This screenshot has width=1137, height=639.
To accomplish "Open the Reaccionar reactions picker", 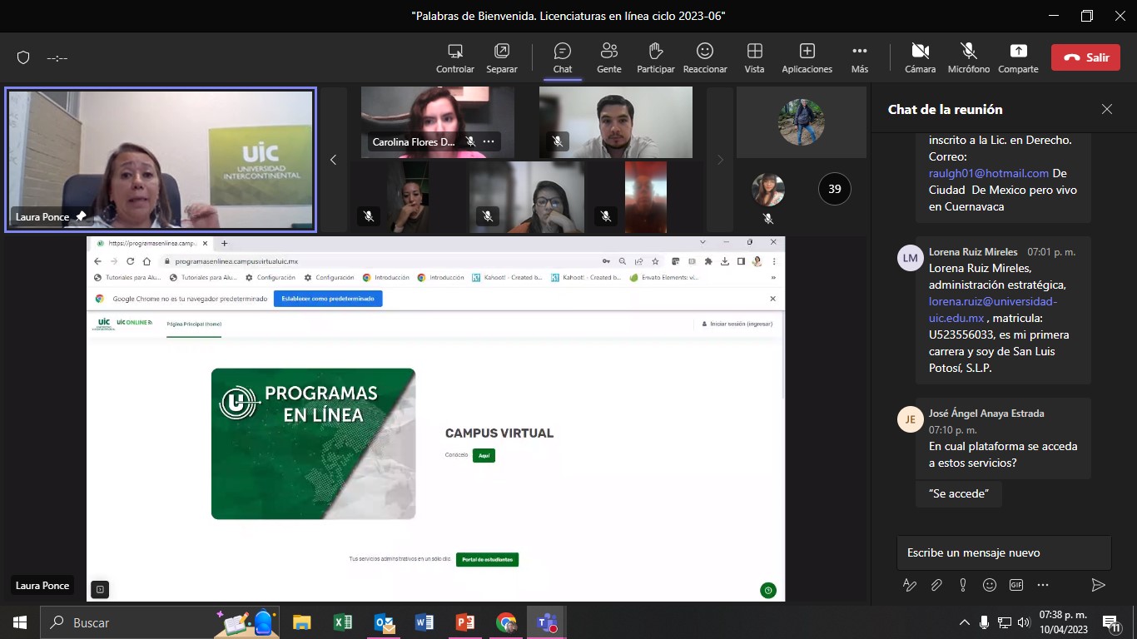I will point(705,58).
